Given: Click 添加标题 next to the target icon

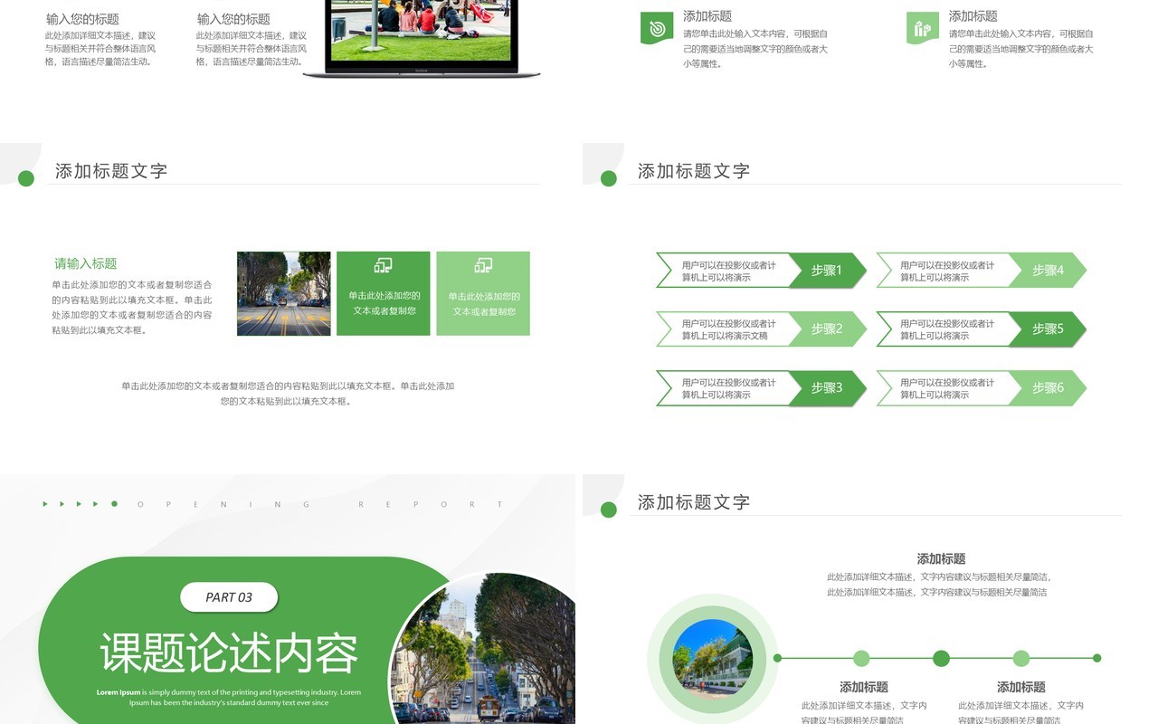Looking at the screenshot, I should pos(707,16).
